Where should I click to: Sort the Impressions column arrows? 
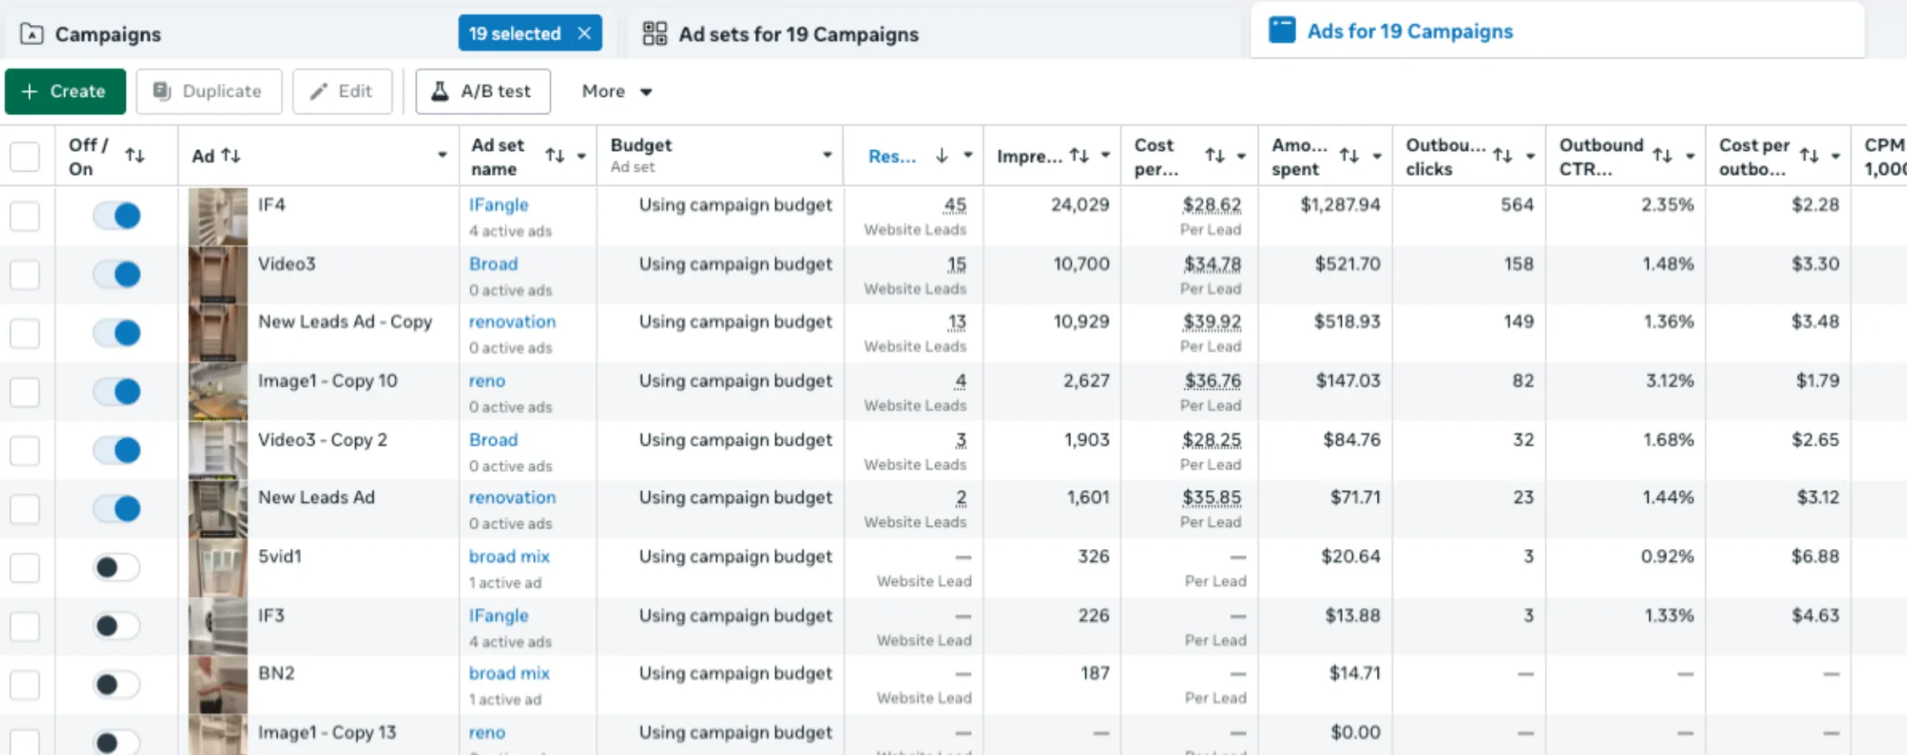(1079, 155)
